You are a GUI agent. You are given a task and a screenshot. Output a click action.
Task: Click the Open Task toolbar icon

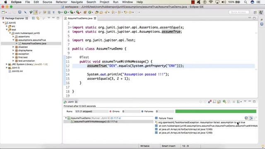tap(101, 12)
